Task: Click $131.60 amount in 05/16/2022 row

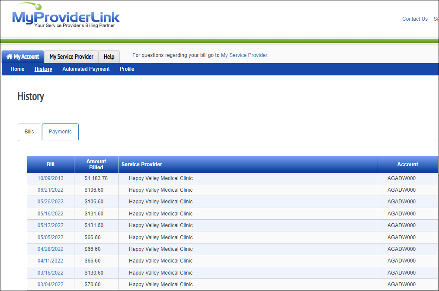Action: [x=94, y=214]
